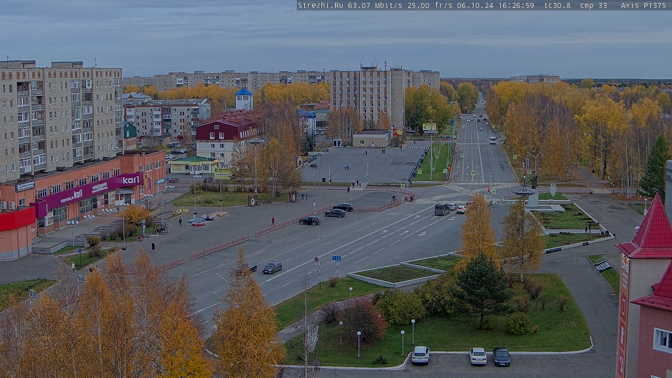The image size is (672, 378).
Task: Click the "25.00 fr/s" frame rate readout
Action: point(430,5)
